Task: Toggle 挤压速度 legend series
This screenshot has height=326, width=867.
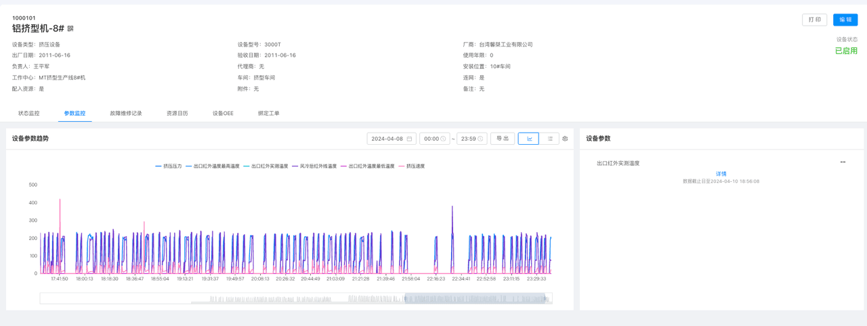Action: [x=412, y=166]
